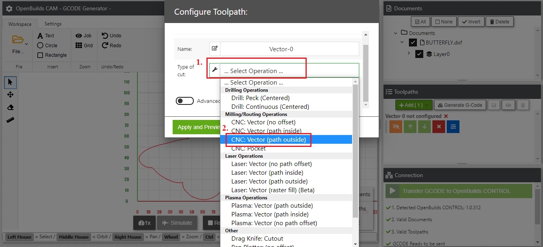Screen dimensions: 543x247
Task: Zoom to Job in the ribbon
Action: (84, 35)
